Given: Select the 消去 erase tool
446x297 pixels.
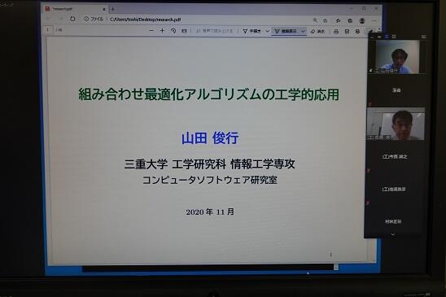Looking at the screenshot, I should point(317,31).
